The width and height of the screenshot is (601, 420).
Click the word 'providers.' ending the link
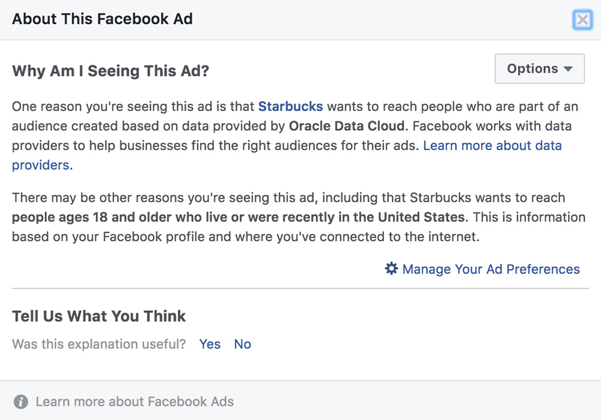42,166
